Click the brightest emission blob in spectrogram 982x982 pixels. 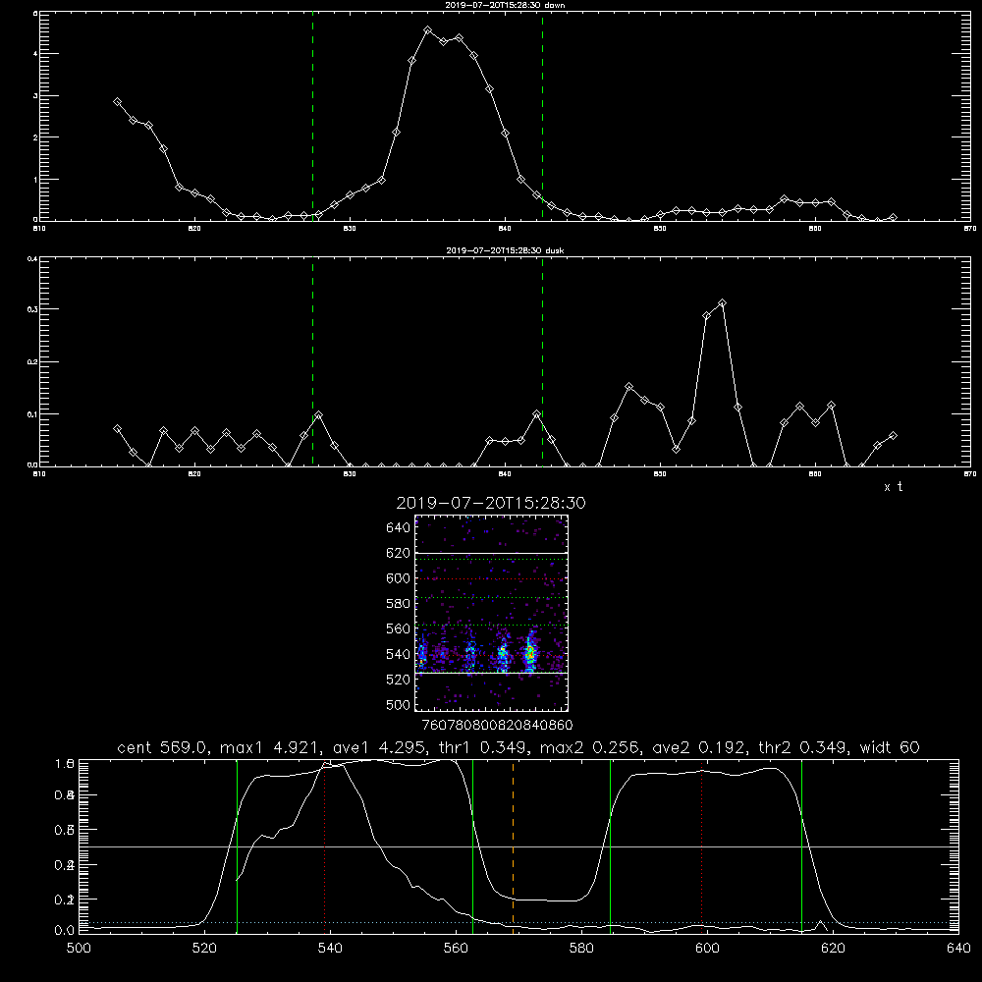530,653
